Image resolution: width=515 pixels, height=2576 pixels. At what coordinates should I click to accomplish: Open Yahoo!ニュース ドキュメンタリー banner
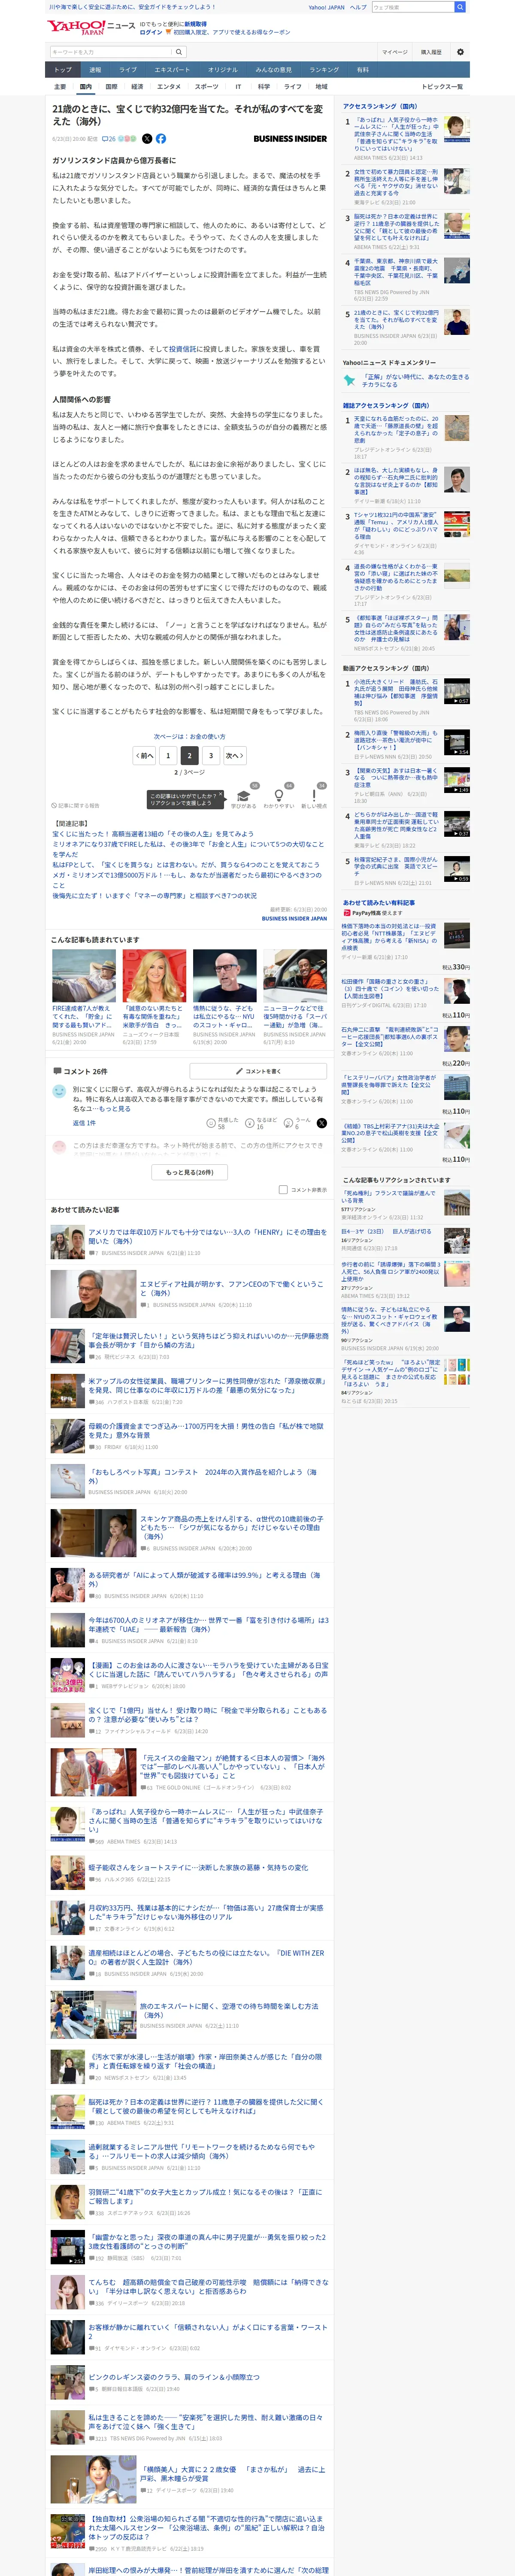click(405, 380)
